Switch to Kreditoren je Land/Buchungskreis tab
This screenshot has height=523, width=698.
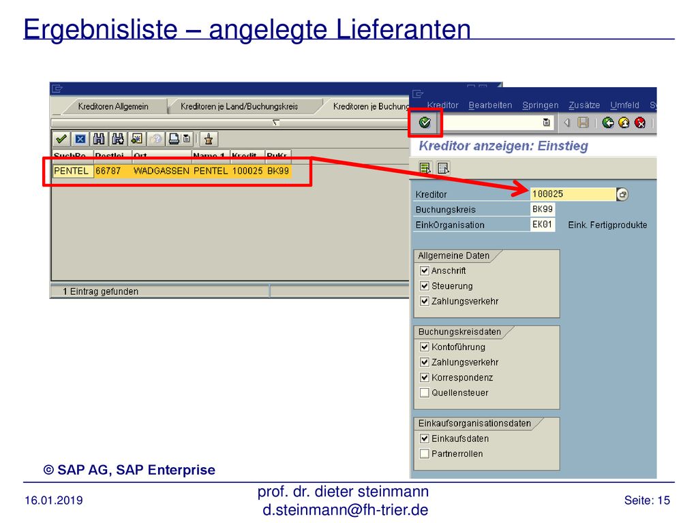239,106
